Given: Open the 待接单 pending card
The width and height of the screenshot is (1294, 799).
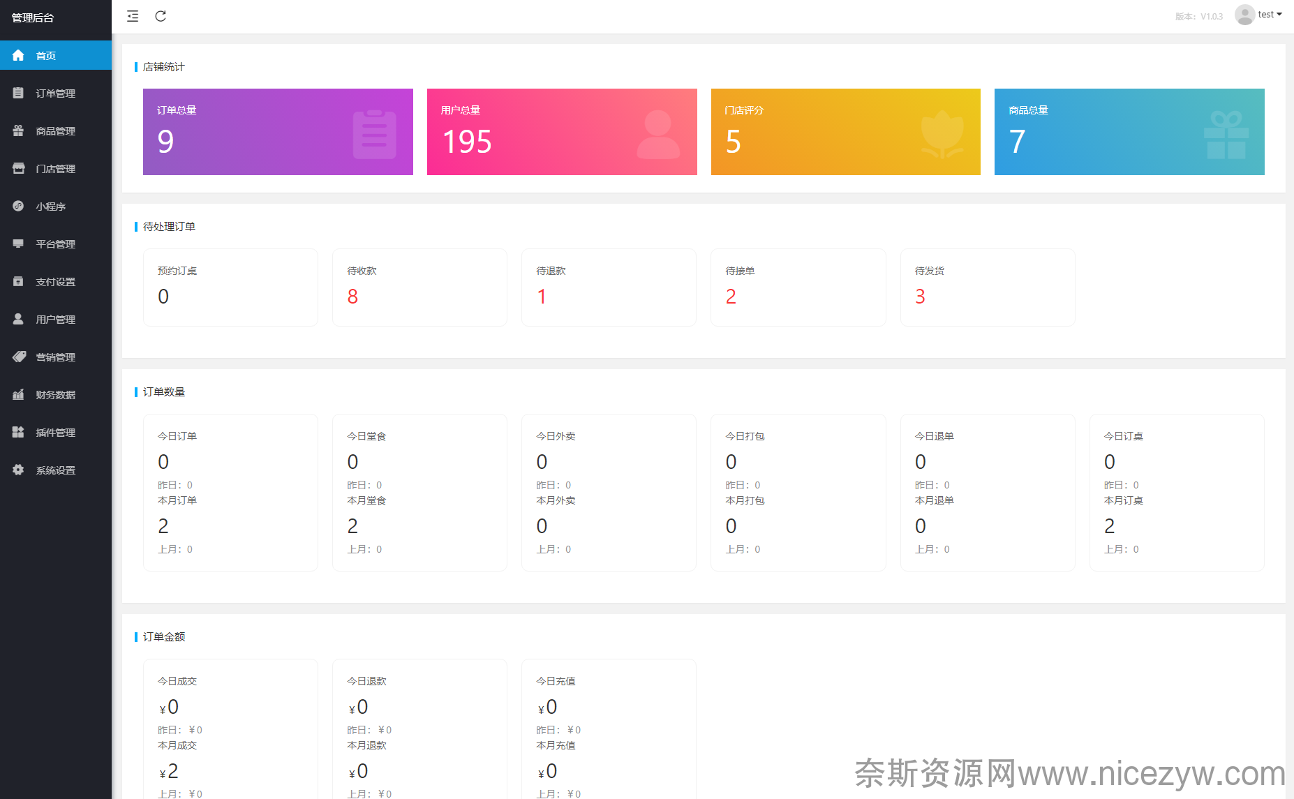Looking at the screenshot, I should pos(798,288).
